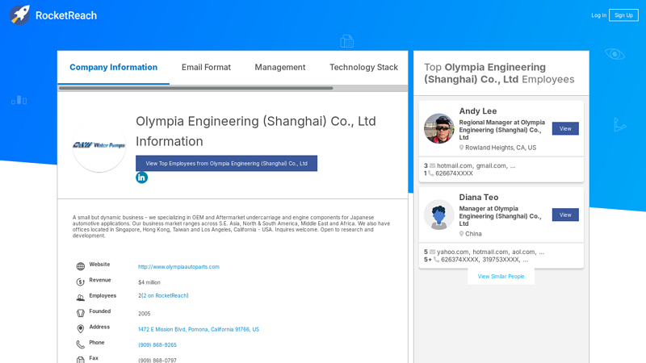Click the Revenue dollar icon
646x363 pixels.
(x=80, y=282)
